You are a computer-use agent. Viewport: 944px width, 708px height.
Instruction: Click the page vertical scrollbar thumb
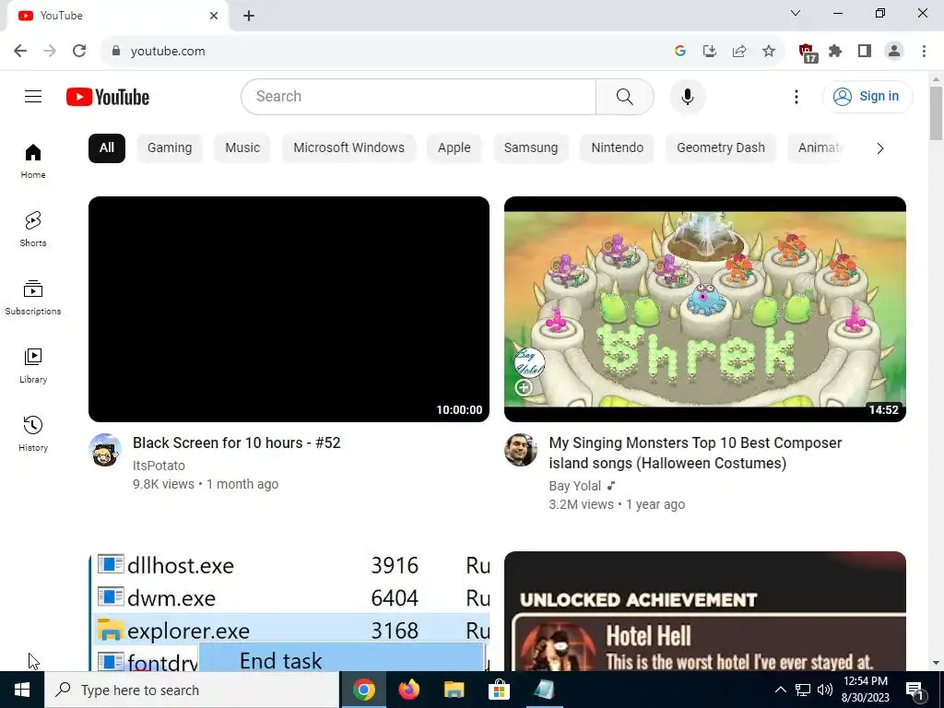tap(936, 113)
